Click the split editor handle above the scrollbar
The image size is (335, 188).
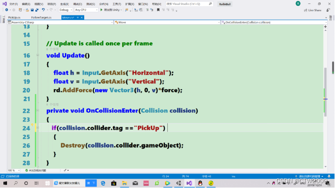(325, 27)
